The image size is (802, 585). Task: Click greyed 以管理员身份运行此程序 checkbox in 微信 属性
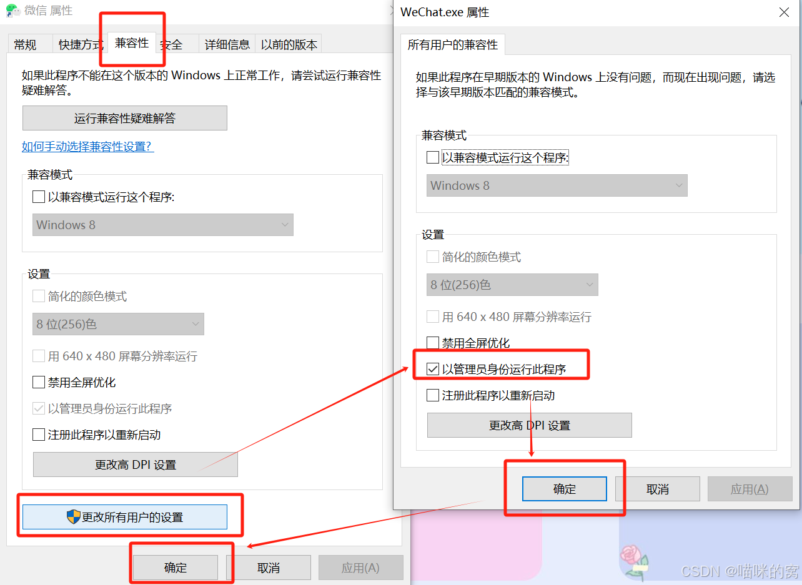(39, 409)
